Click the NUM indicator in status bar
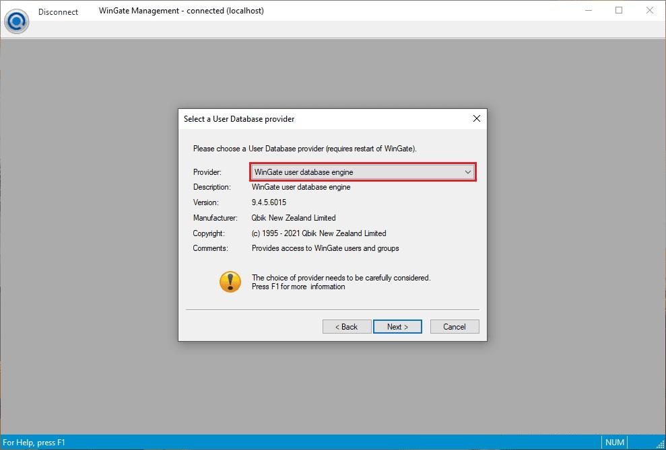The height and width of the screenshot is (450, 666). 615,443
